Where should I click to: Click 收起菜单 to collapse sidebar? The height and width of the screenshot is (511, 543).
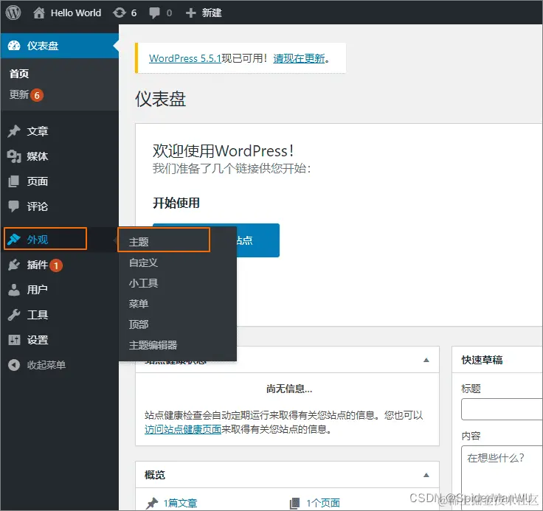pyautogui.click(x=46, y=365)
